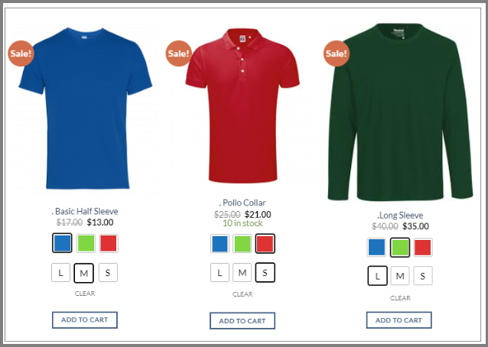Select green swatch for Long Sleeve
Image resolution: width=488 pixels, height=347 pixels.
[x=400, y=248]
